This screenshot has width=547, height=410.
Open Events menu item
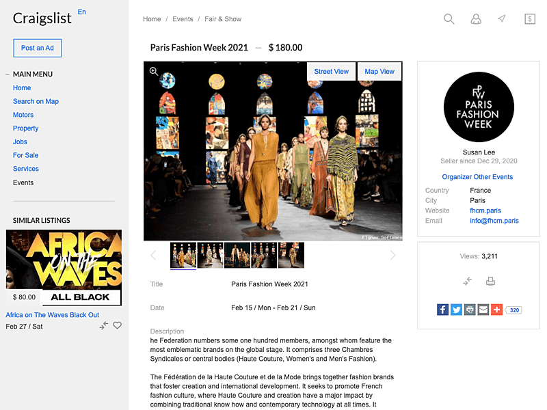coord(23,182)
